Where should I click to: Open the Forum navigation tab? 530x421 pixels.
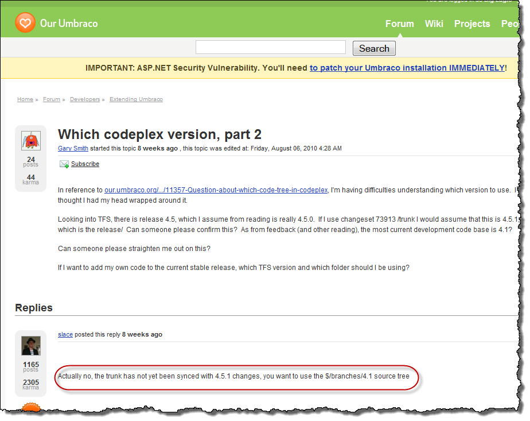point(400,24)
